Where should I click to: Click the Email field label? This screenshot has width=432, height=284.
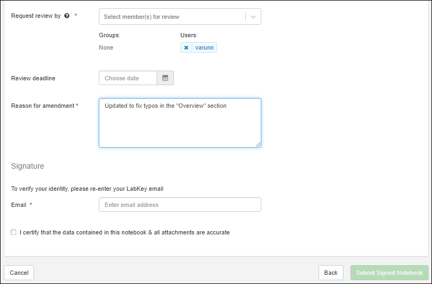[19, 205]
